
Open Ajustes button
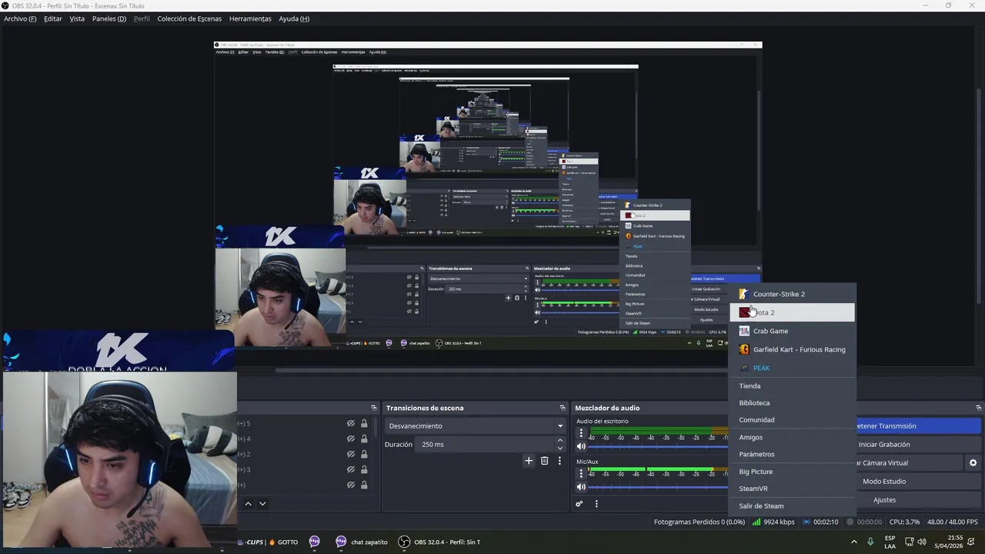pos(919,499)
